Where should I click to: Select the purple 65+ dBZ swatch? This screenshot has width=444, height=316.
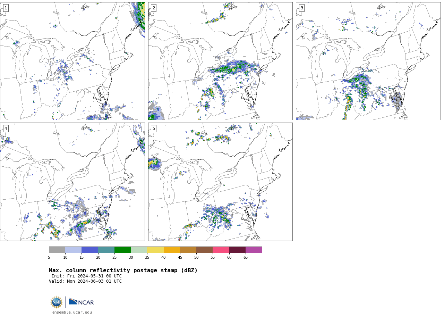254,250
